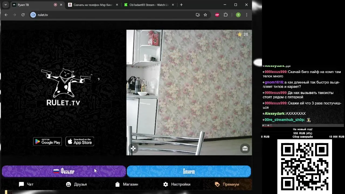Switch to the Скачать на телефон tab
Screen dimensions: 345x194
click(93, 5)
